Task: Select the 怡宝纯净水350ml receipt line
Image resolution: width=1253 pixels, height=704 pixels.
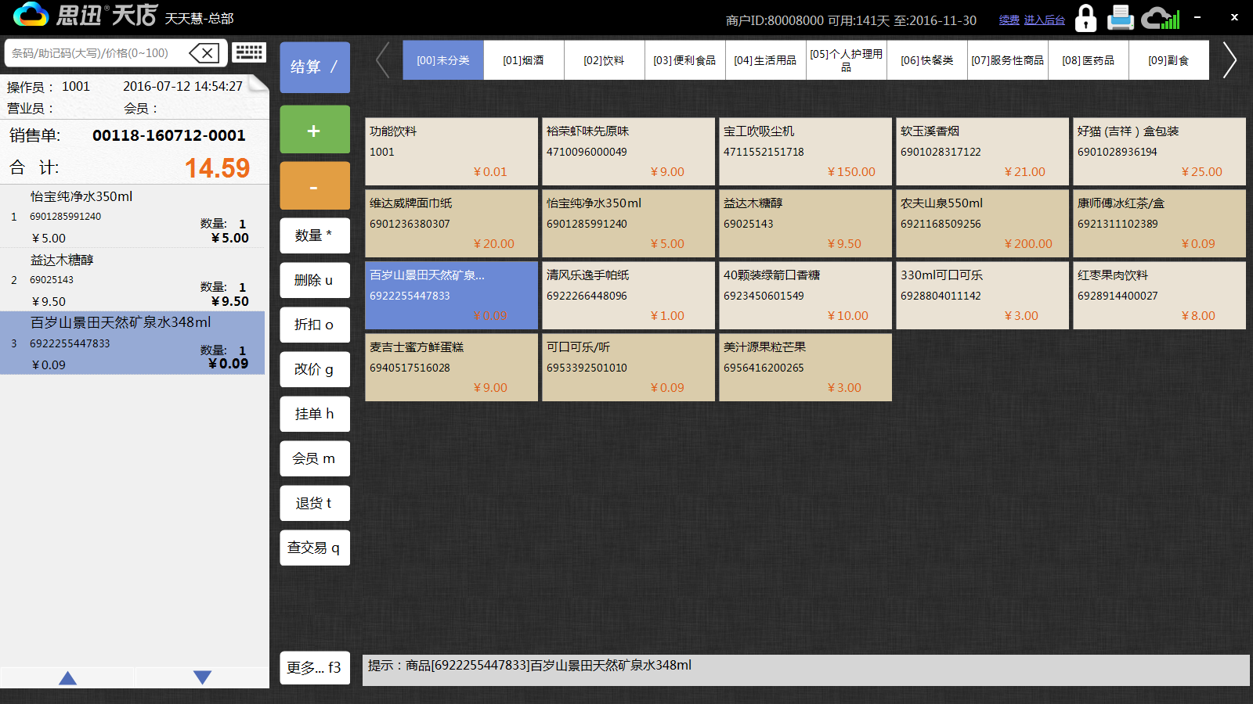Action: coord(133,217)
